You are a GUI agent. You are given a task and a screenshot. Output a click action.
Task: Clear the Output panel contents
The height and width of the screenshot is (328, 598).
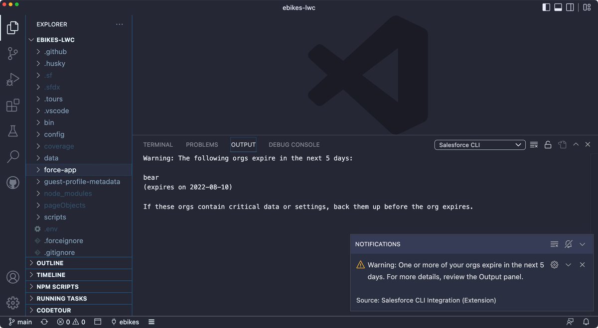(x=534, y=145)
